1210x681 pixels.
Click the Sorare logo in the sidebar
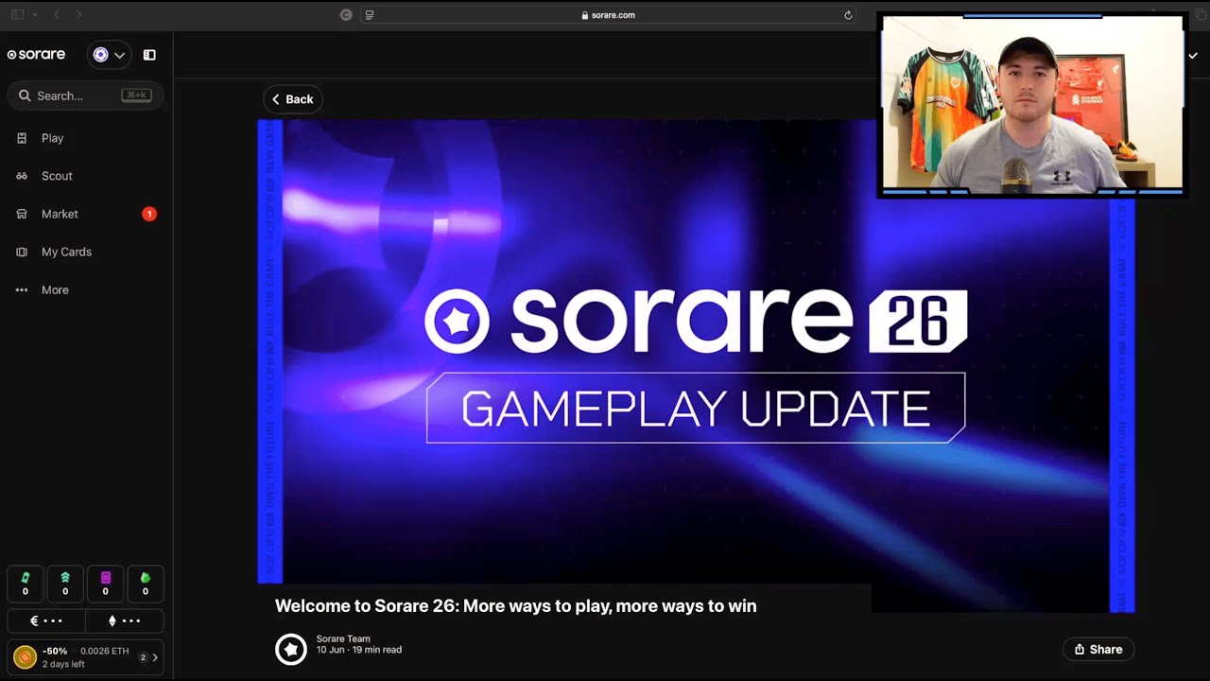coord(36,55)
